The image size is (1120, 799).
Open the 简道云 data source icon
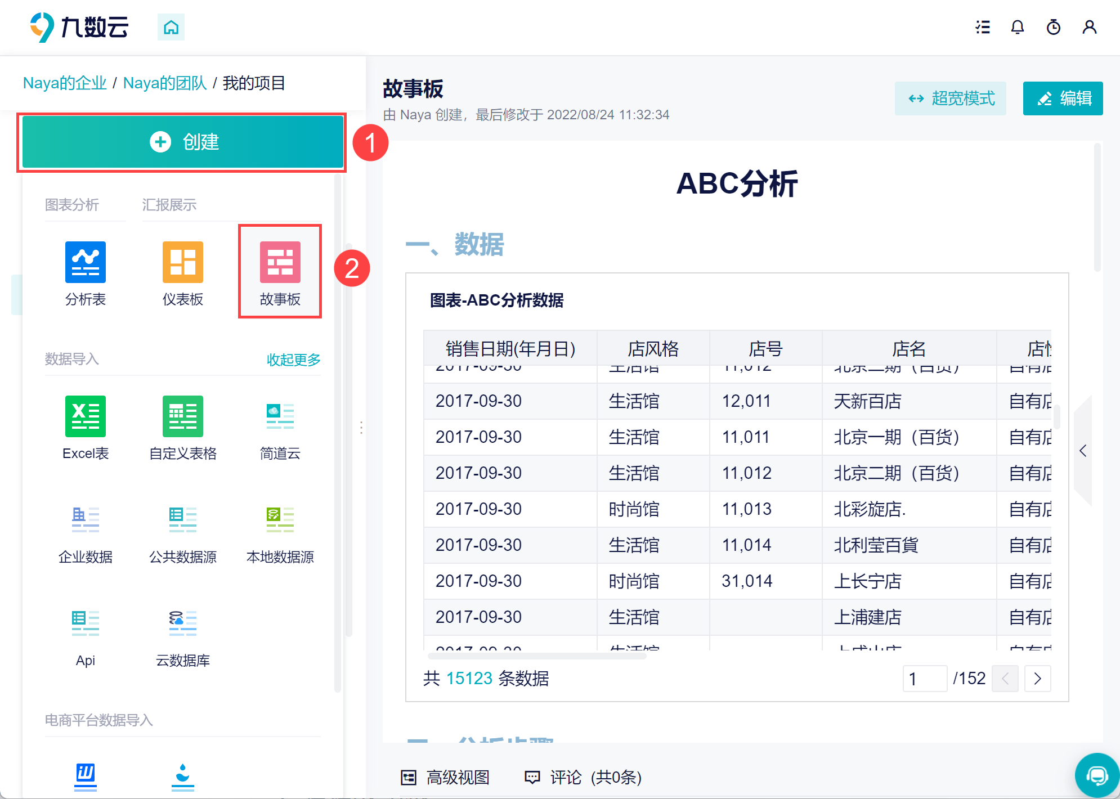pos(280,416)
